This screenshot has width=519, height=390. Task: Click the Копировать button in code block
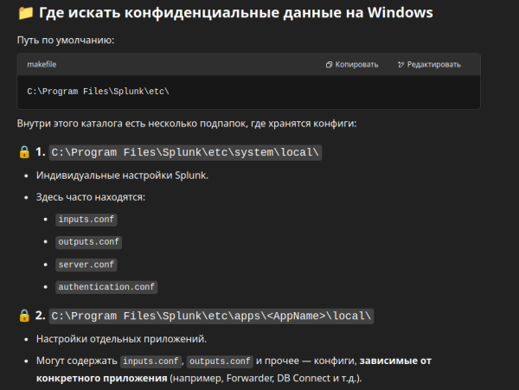(x=352, y=65)
